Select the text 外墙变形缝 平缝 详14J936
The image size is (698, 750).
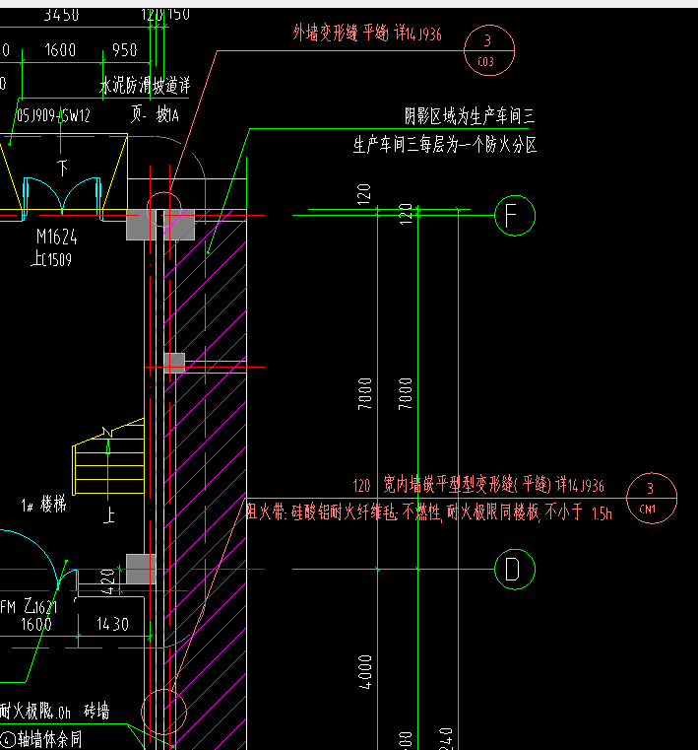tap(367, 33)
